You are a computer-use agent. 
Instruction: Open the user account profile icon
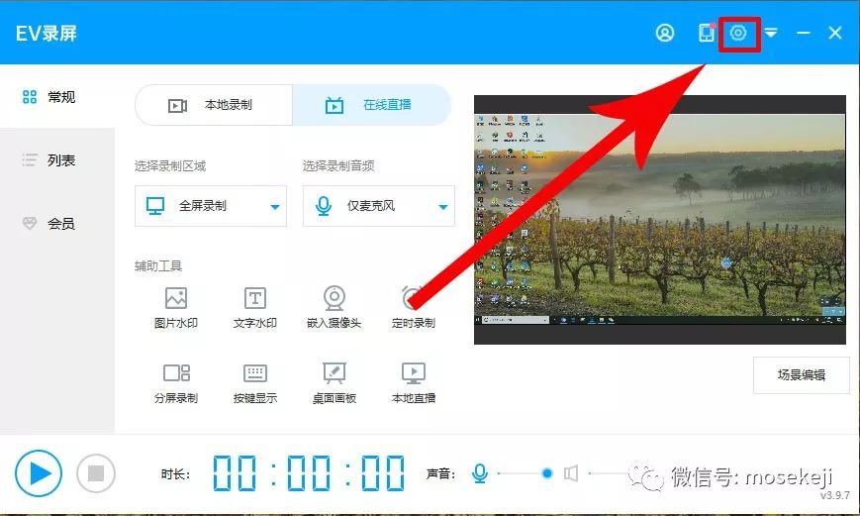coord(665,33)
